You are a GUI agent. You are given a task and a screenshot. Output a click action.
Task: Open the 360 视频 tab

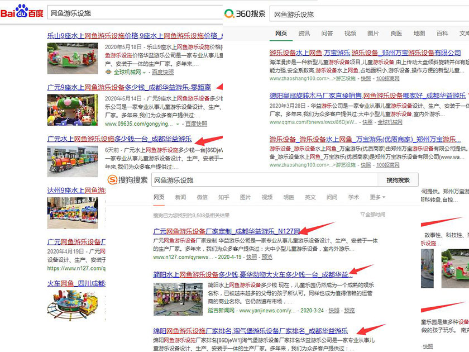[350, 33]
